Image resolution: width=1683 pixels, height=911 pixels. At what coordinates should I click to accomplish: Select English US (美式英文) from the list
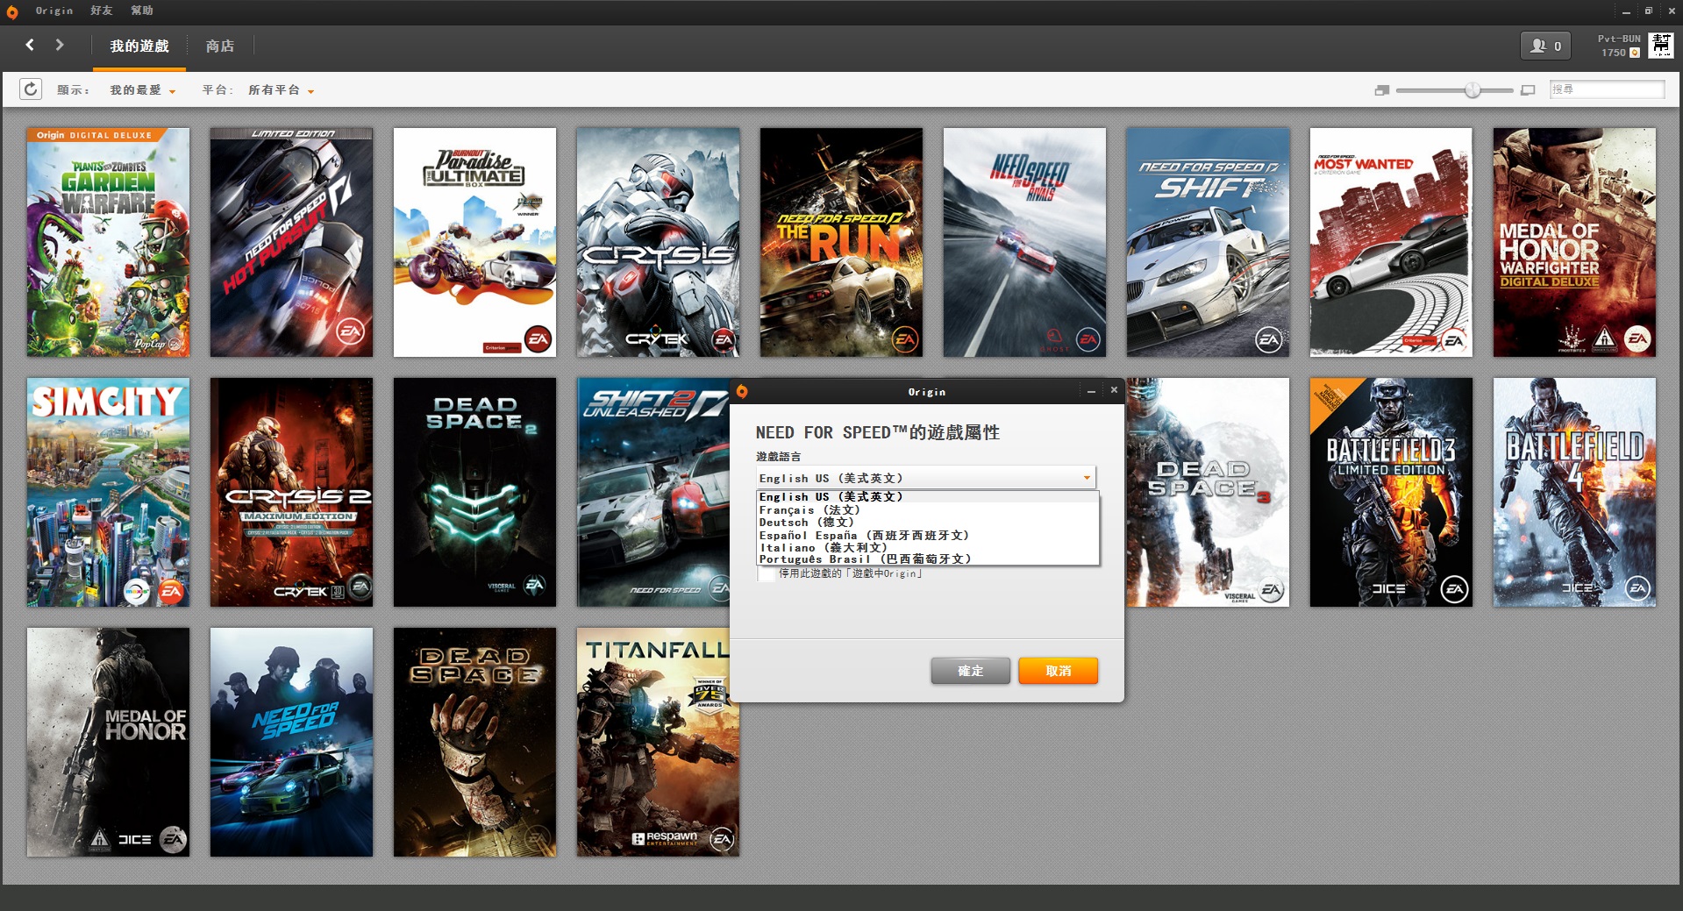coord(928,497)
